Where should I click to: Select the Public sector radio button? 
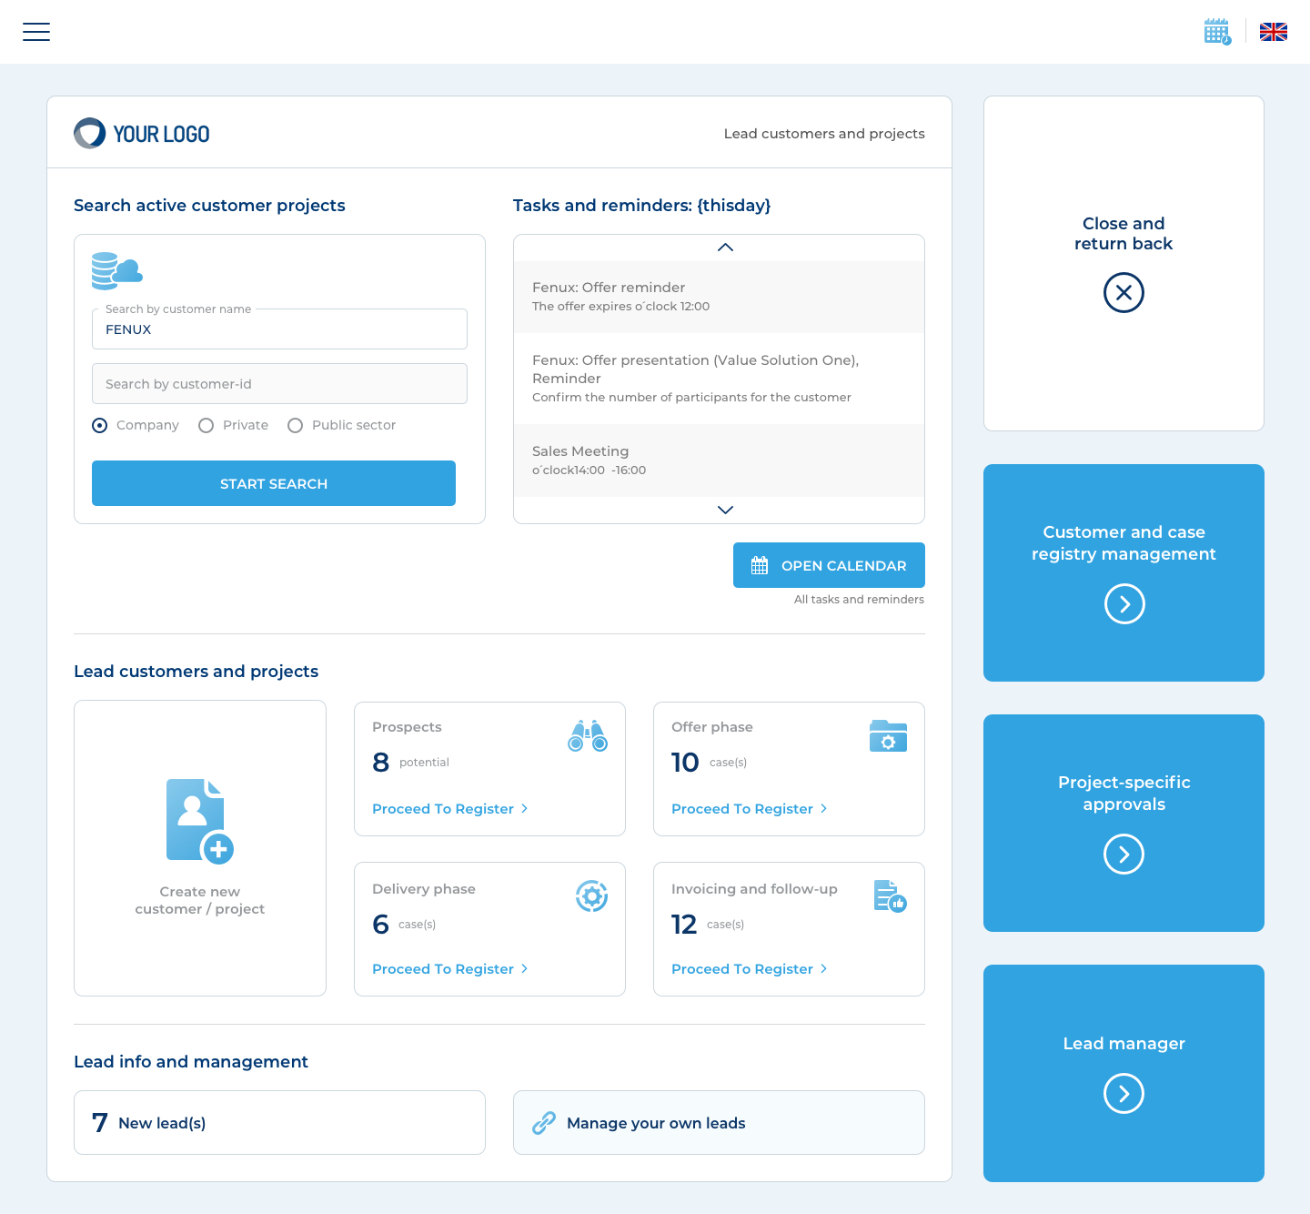(295, 426)
